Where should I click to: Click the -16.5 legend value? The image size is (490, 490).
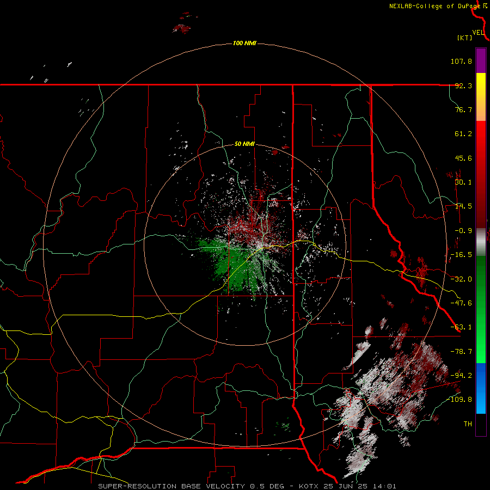coord(461,255)
